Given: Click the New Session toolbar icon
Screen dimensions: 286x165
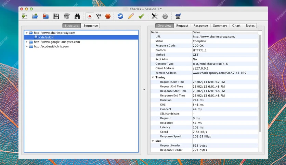Looking at the screenshot, I should pyautogui.click(x=25, y=16).
